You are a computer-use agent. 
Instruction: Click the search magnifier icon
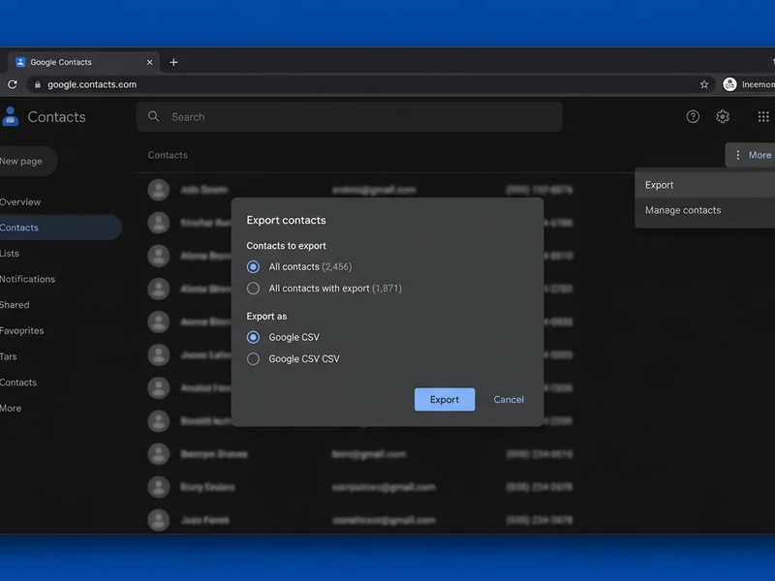pos(153,116)
